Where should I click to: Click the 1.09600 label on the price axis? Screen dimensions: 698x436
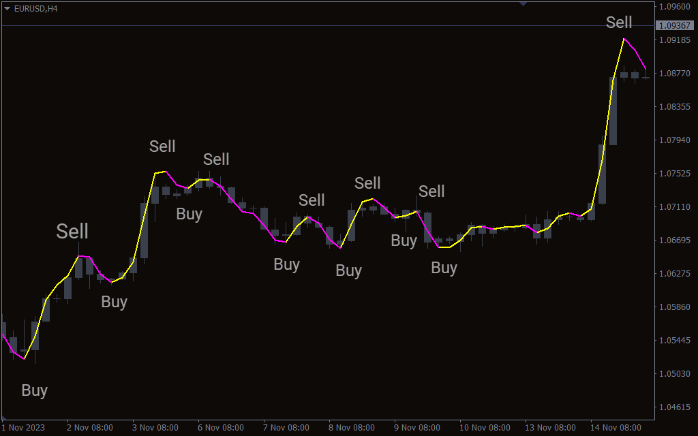(673, 7)
